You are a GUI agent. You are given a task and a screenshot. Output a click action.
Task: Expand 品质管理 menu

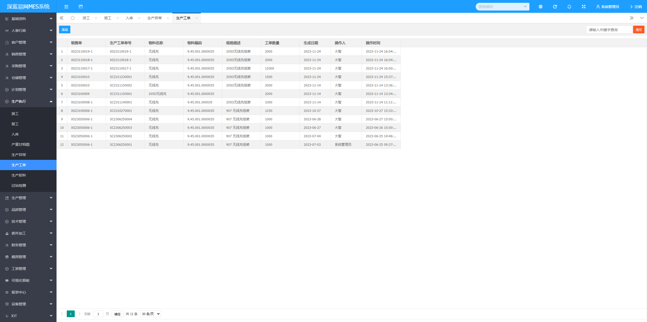(28, 210)
